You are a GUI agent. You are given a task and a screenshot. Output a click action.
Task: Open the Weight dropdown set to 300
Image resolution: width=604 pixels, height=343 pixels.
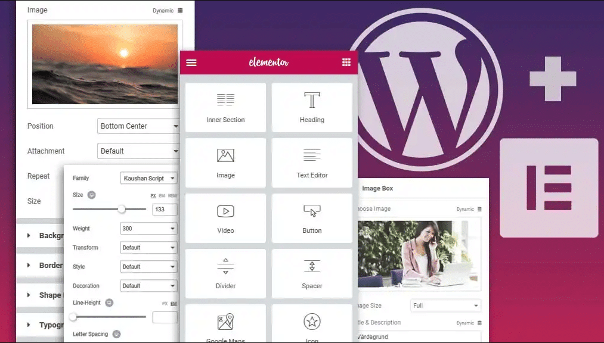tap(148, 229)
